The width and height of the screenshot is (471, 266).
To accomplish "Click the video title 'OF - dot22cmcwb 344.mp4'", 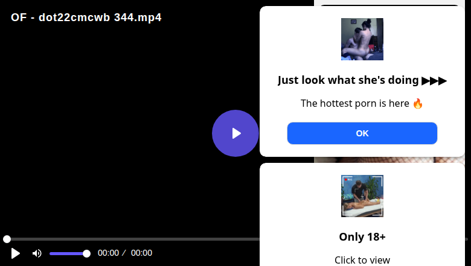I will tap(86, 17).
